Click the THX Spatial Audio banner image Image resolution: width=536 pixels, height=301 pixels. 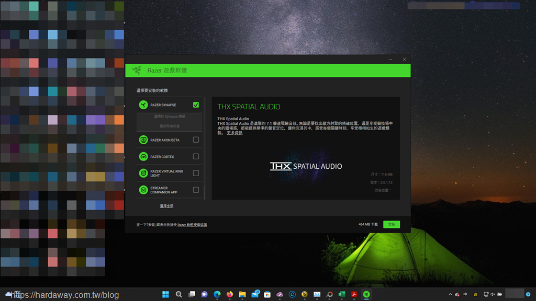pyautogui.click(x=306, y=166)
